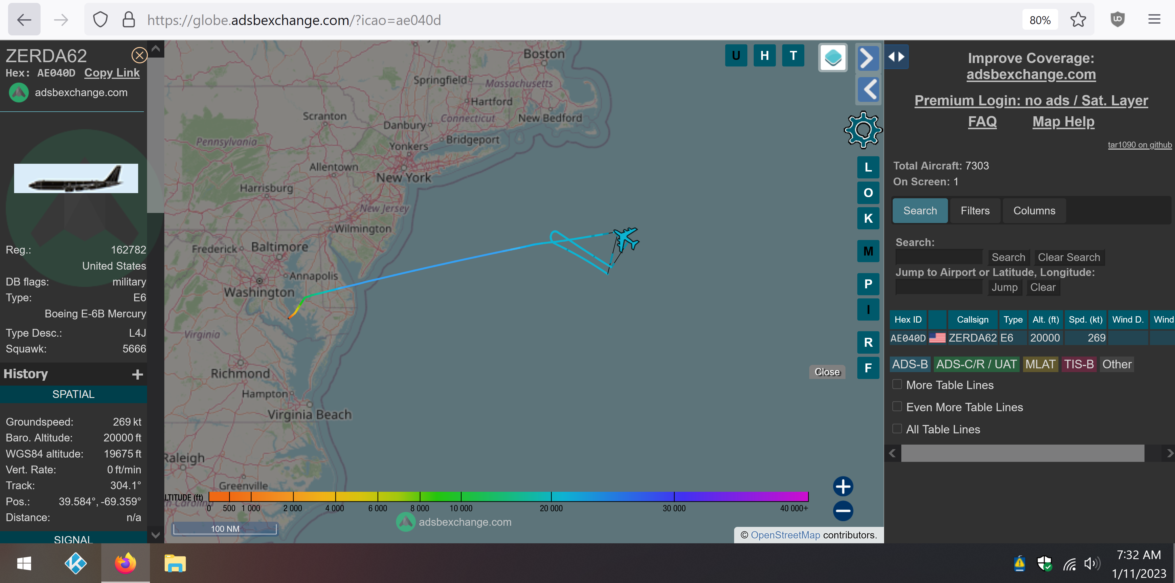Open the uBlock Origin extension icon

click(x=1117, y=20)
